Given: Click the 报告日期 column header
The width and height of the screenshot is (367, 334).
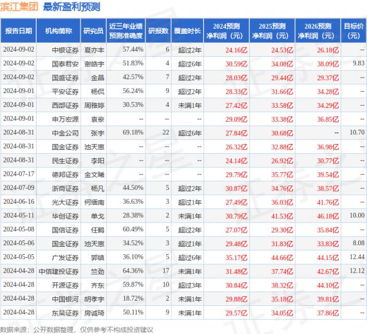Looking at the screenshot, I should click(x=18, y=30).
